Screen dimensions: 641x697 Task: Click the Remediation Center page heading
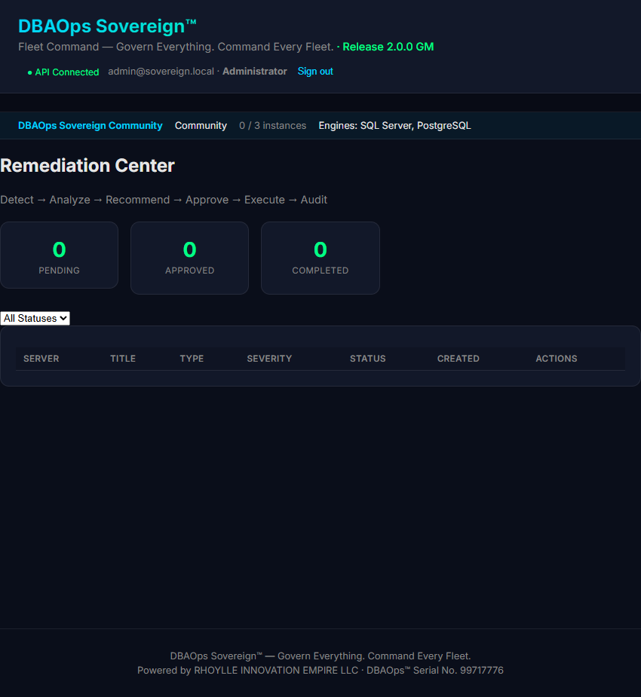[x=87, y=166]
